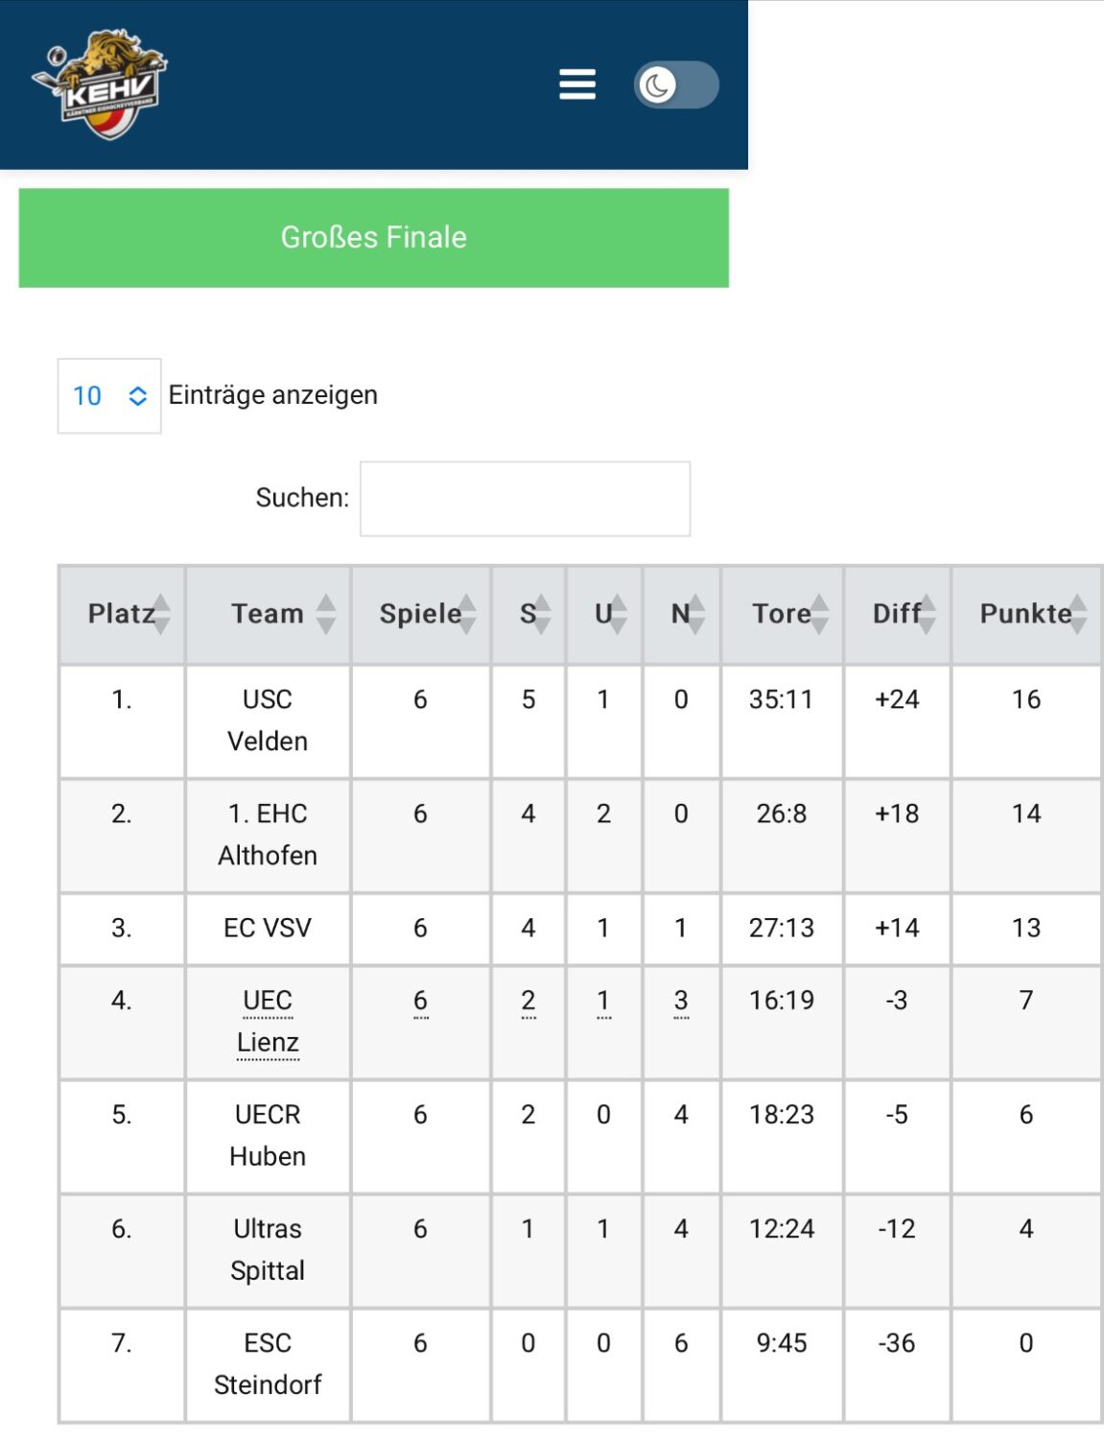1104x1439 pixels.
Task: Sort by the U draws column
Action: click(x=604, y=614)
